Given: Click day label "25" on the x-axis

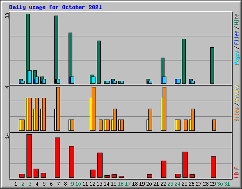Looking at the screenshot, I should tap(184, 184).
